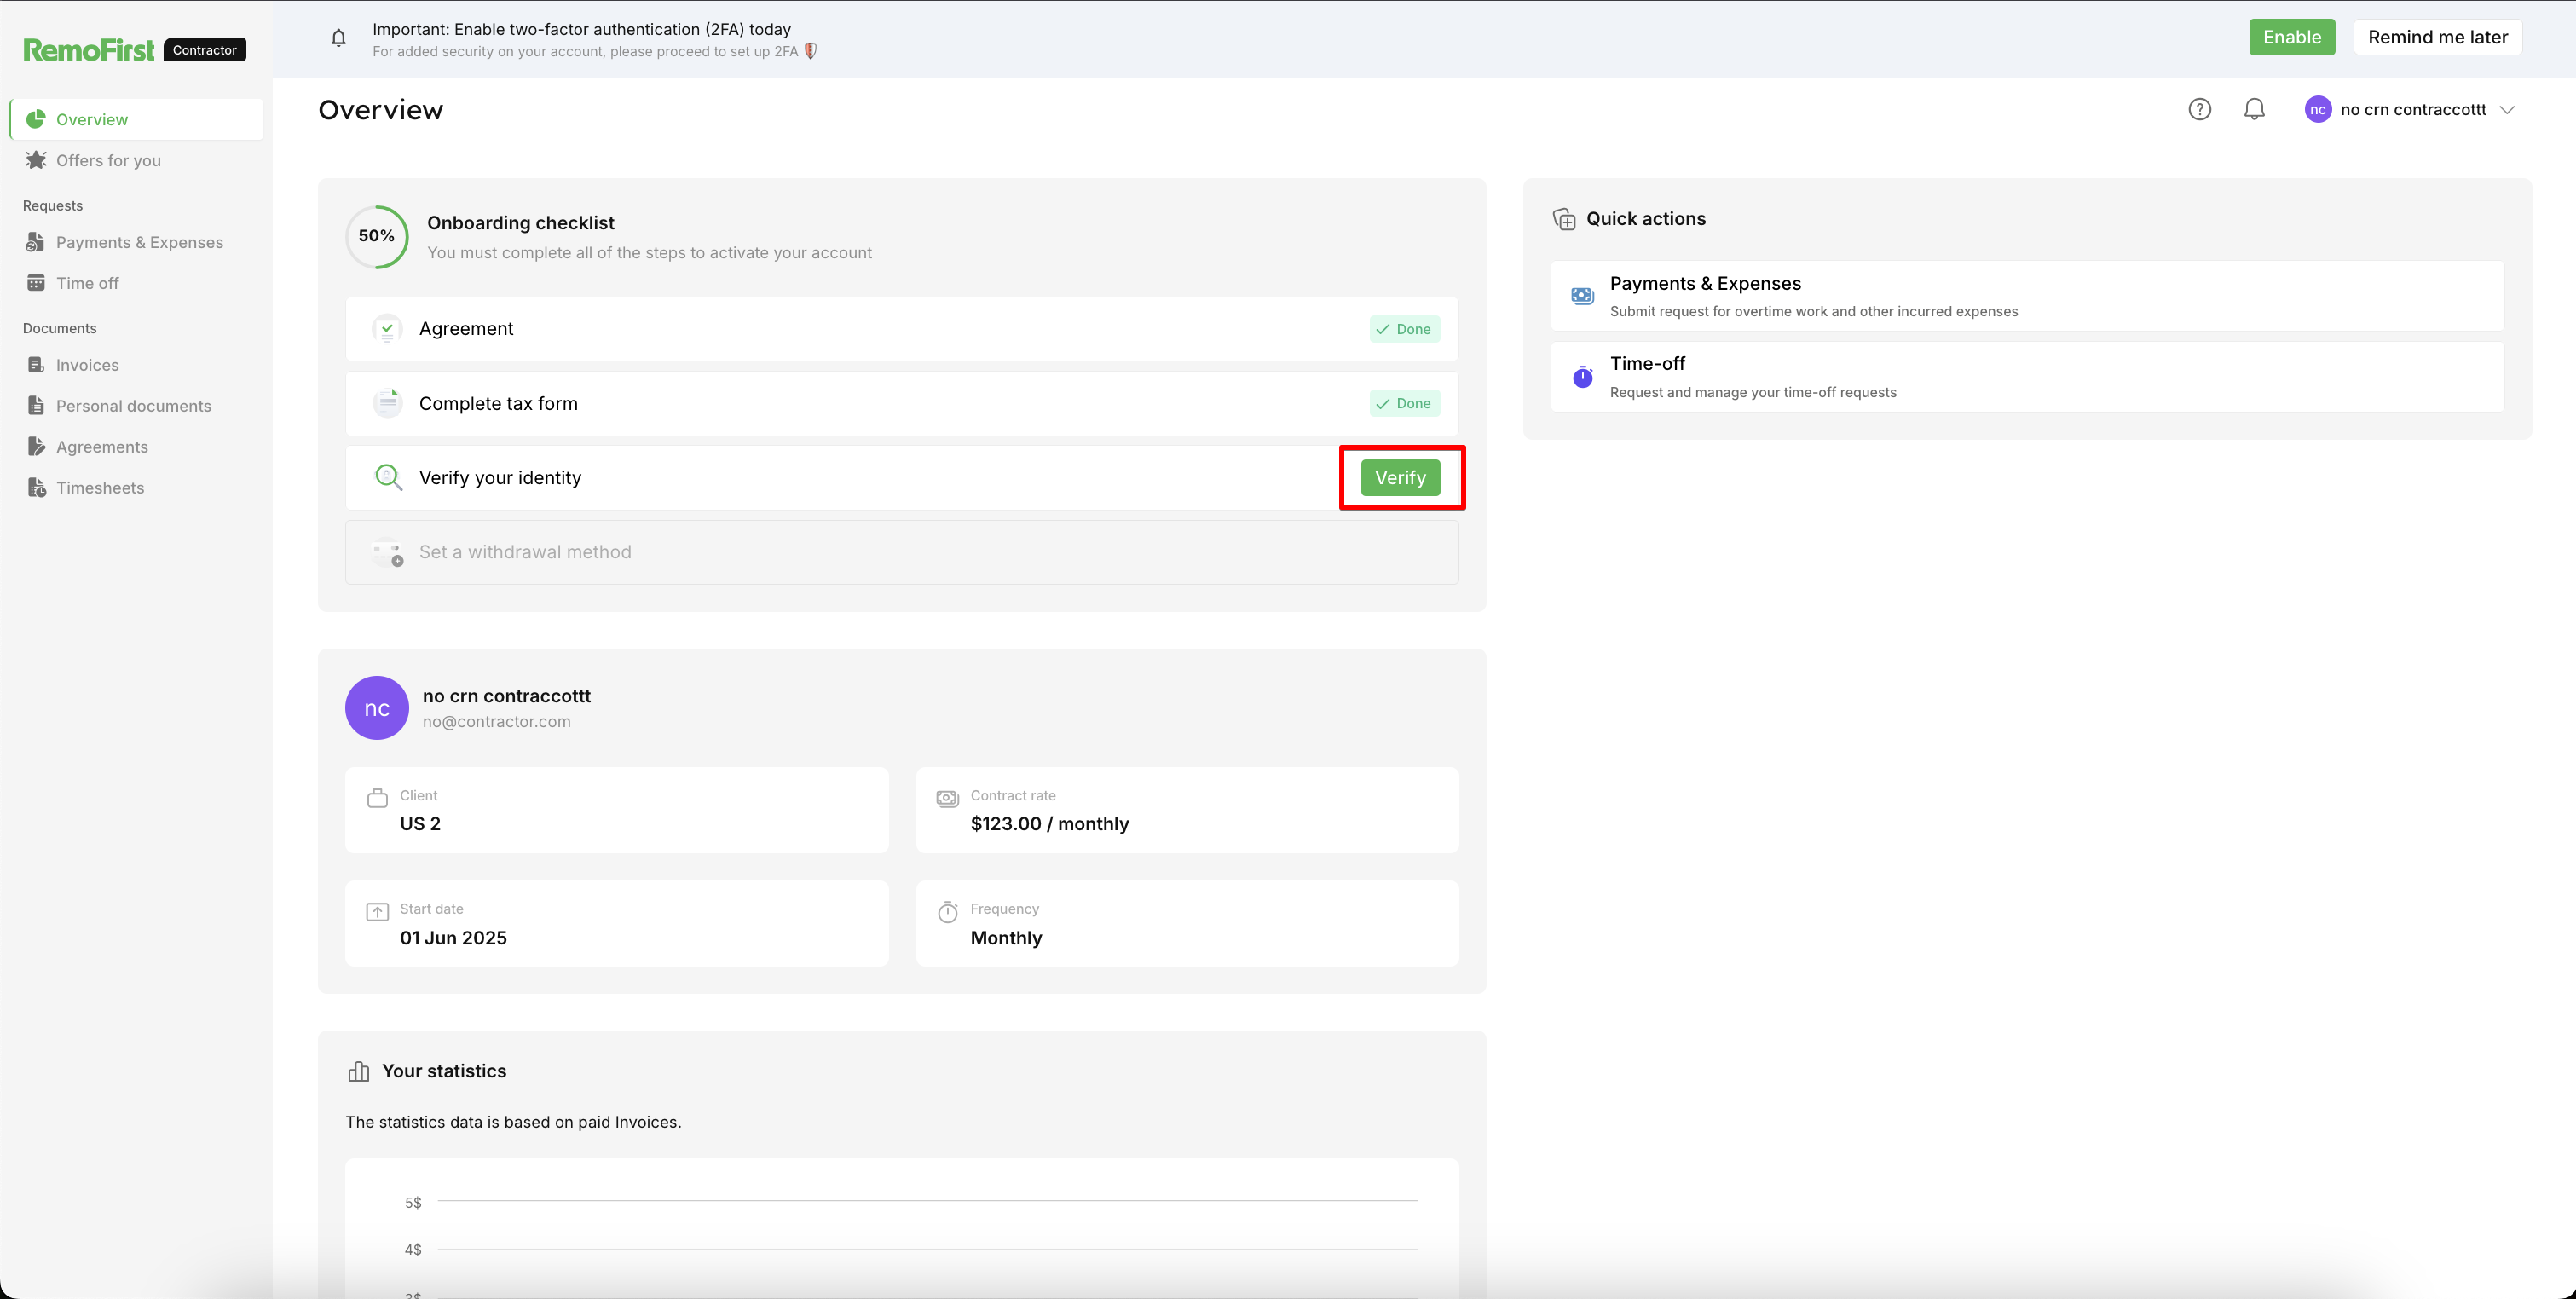Screen dimensions: 2576x1299
Task: Click the Time off calendar icon in sidebar
Action: click(x=36, y=283)
